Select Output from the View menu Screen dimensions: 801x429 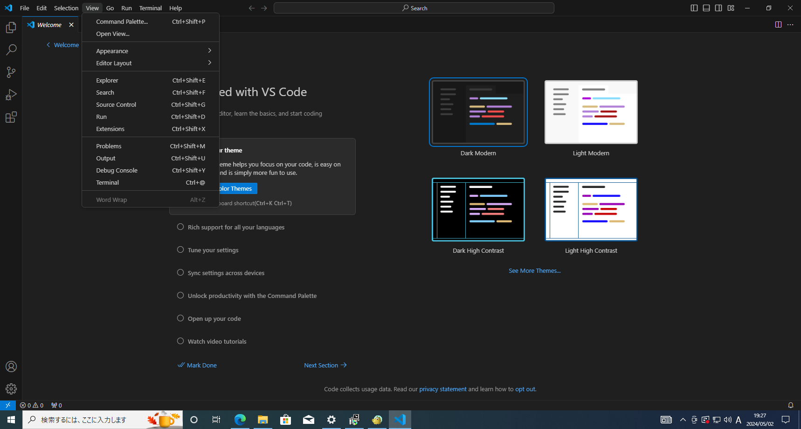click(105, 158)
